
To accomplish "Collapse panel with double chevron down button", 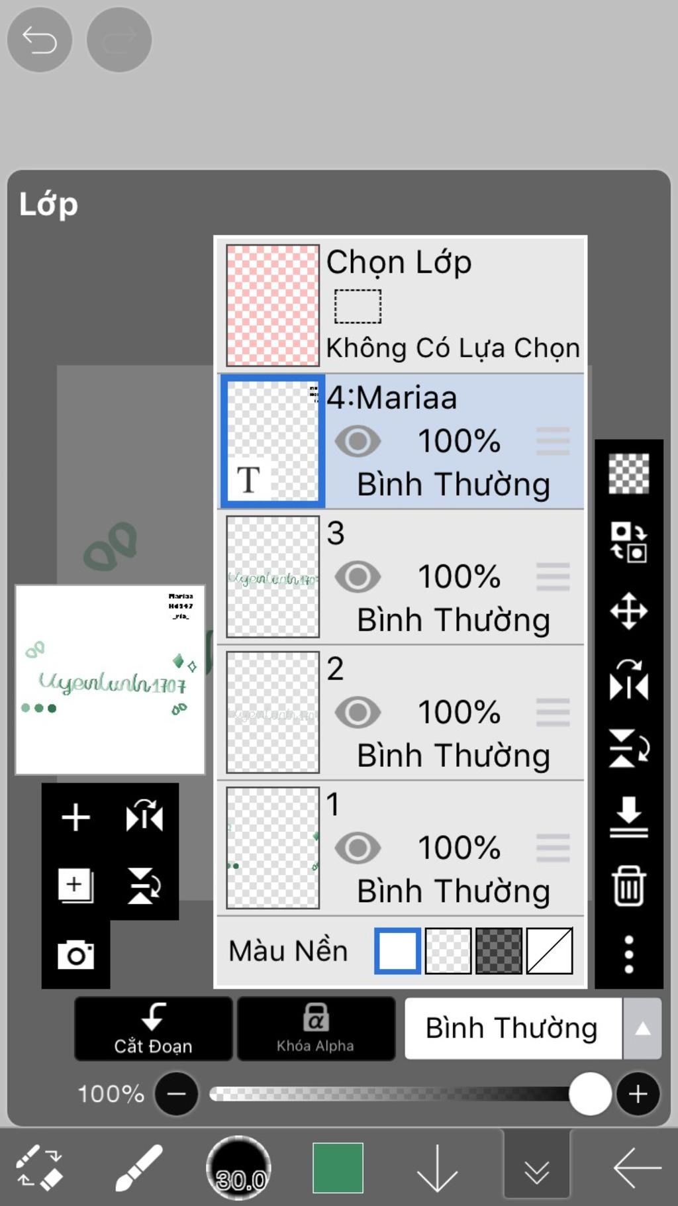I will [x=536, y=1168].
